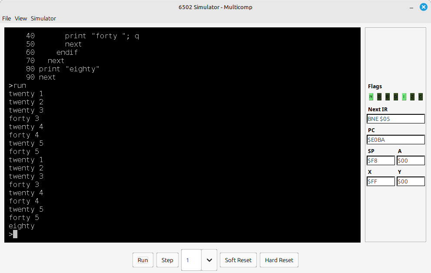The image size is (431, 273).
Task: Click the PC register field showing $E0BA
Action: point(395,140)
